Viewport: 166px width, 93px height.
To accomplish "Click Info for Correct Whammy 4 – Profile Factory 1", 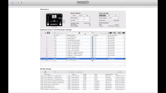I will (42, 76).
